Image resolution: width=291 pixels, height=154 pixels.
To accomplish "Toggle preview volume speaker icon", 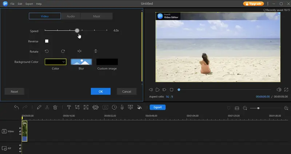I will (x=279, y=90).
